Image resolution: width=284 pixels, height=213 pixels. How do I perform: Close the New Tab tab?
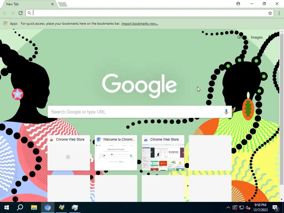click(52, 4)
